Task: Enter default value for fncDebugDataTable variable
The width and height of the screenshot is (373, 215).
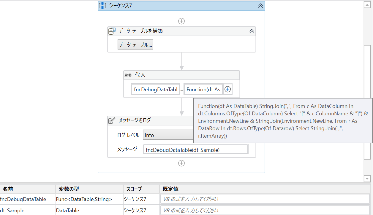Action: (x=265, y=199)
